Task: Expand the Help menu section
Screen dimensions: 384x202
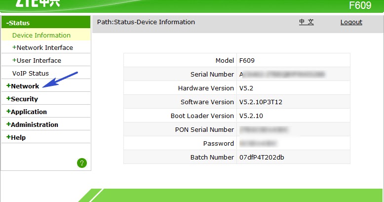Action: [x=16, y=137]
